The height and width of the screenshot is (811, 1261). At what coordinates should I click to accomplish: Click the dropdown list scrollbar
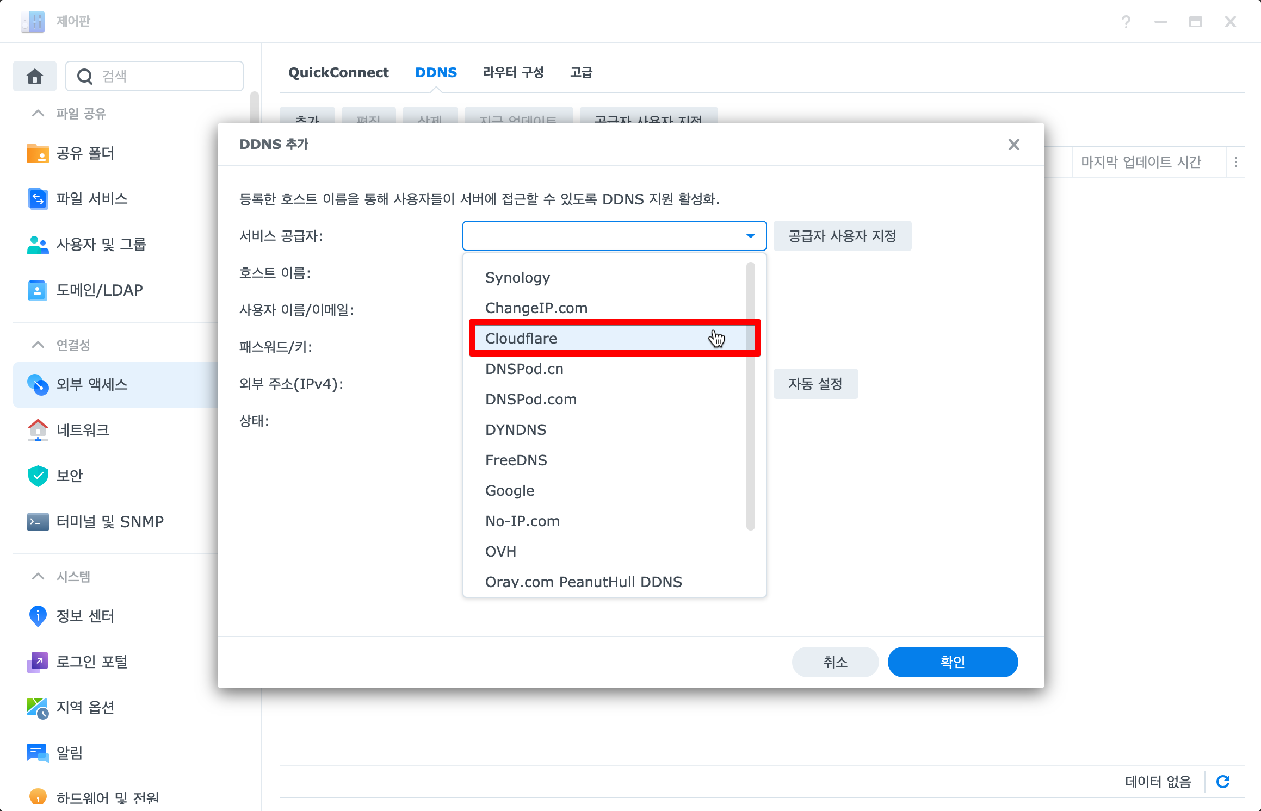point(751,396)
